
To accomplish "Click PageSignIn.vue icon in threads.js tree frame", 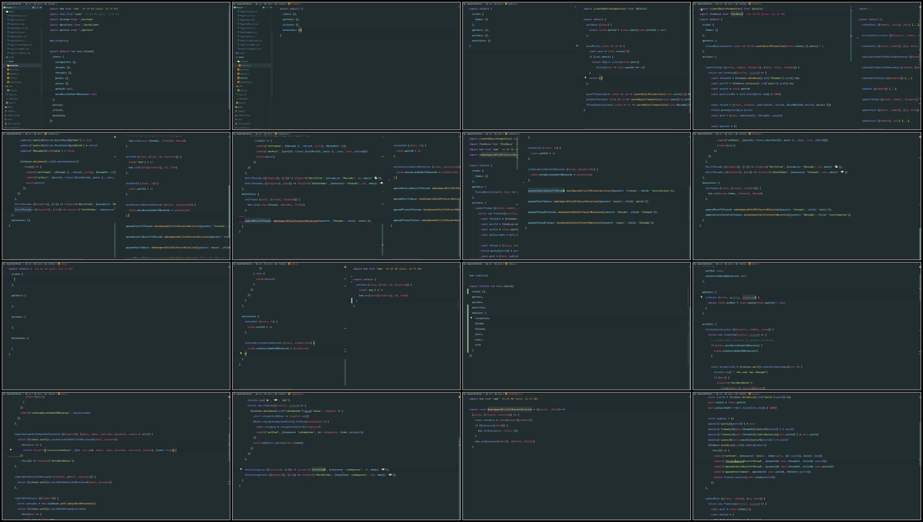I will [238, 36].
